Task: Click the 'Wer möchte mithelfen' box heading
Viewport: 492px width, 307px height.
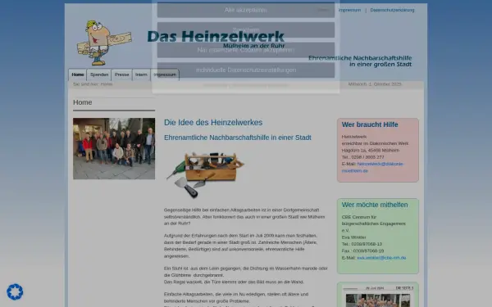Action: 375,205
